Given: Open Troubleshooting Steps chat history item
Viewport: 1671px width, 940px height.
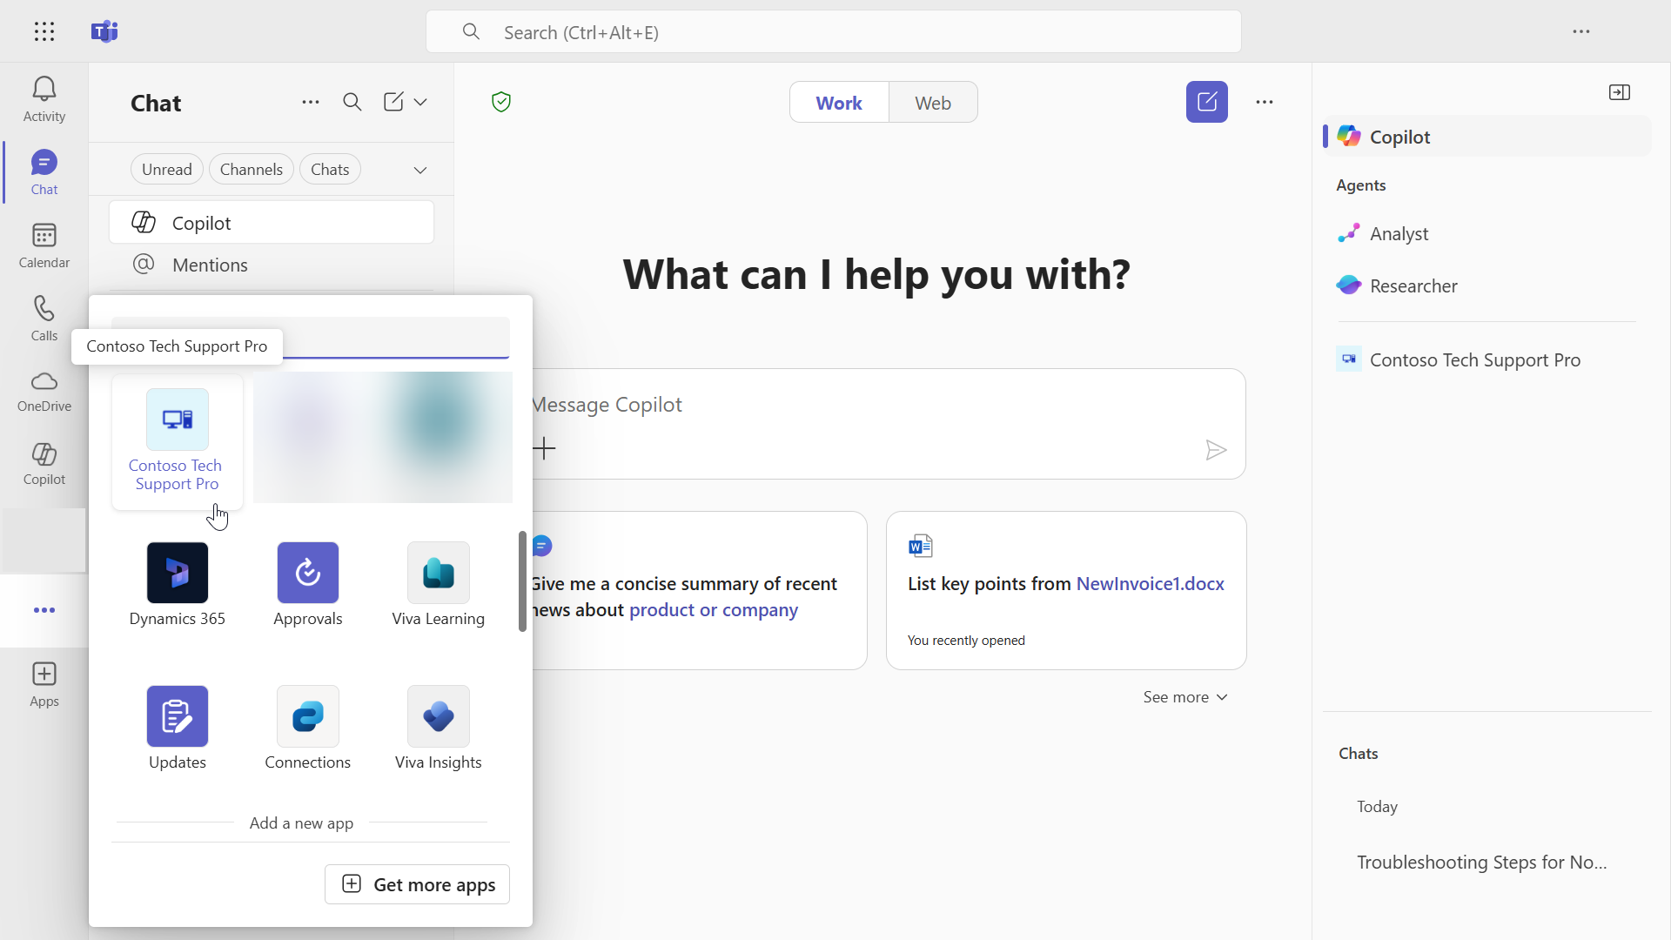Looking at the screenshot, I should click(1481, 863).
